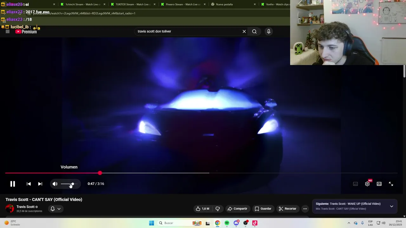Viewport: 406px width, 228px height.
Task: Switch to the Vonfre clips tab
Action: (275, 4)
